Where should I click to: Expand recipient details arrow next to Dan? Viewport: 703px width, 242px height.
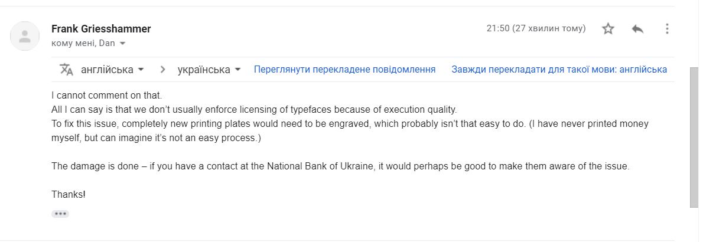click(x=122, y=44)
